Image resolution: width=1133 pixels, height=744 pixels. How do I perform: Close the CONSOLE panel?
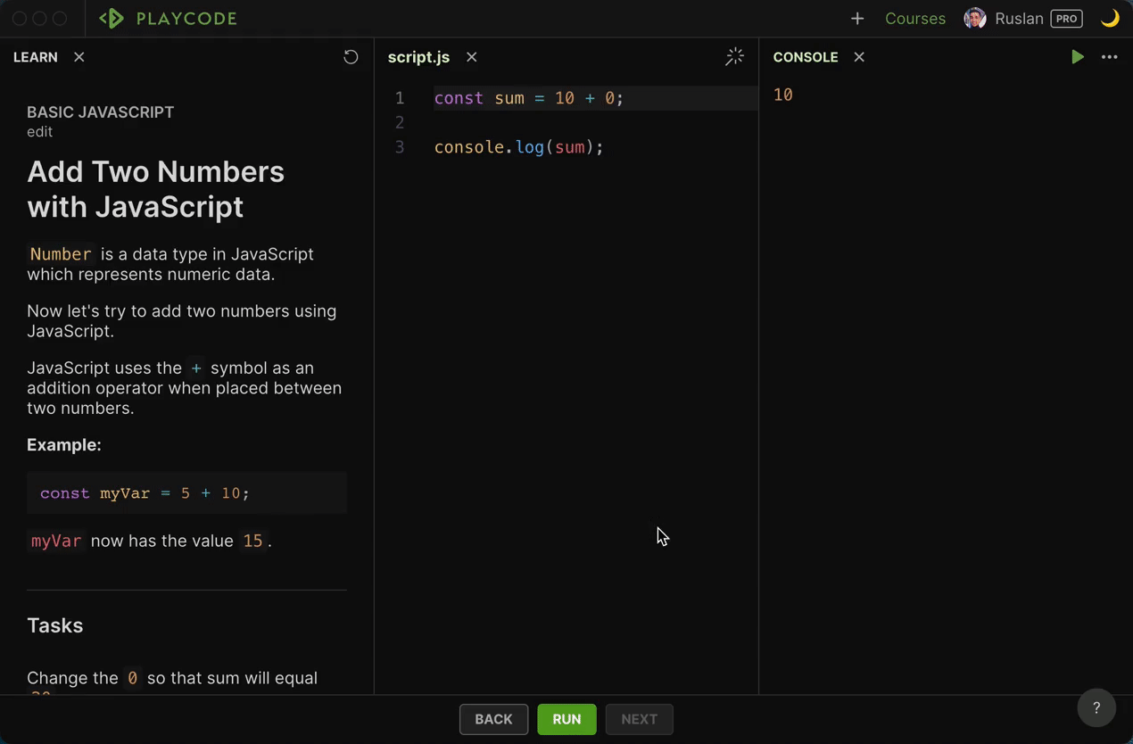858,56
